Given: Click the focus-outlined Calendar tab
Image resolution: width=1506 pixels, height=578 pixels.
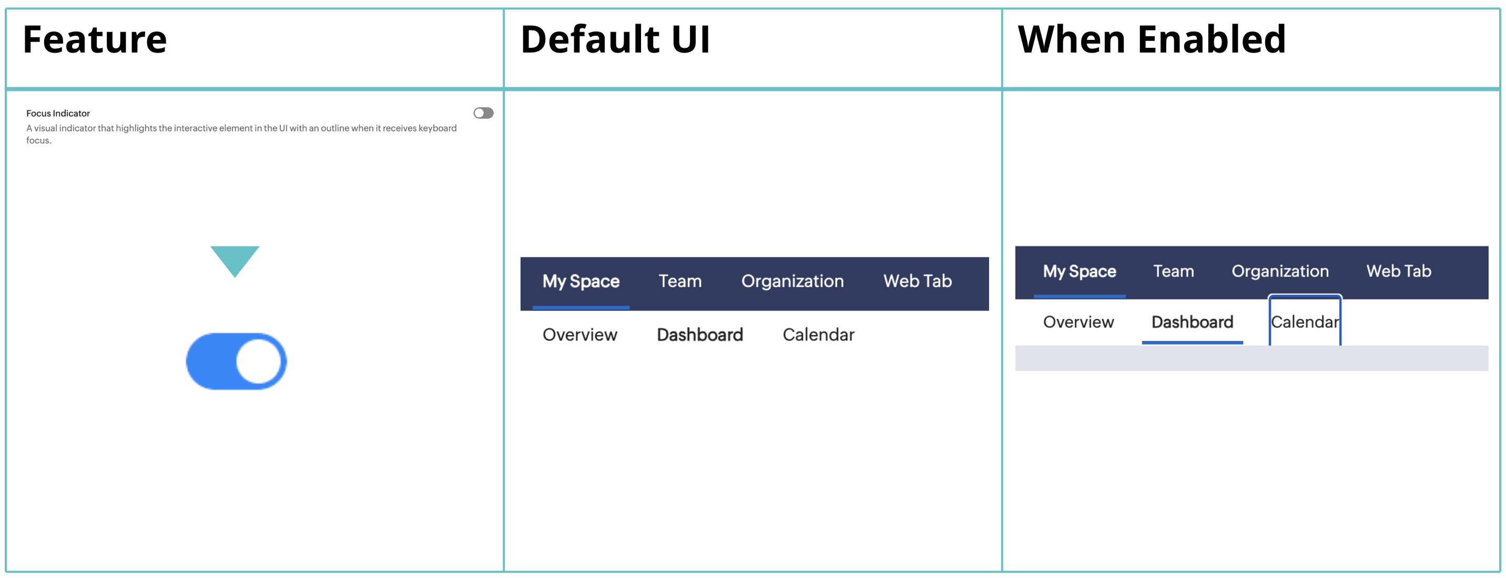Looking at the screenshot, I should tap(1304, 322).
